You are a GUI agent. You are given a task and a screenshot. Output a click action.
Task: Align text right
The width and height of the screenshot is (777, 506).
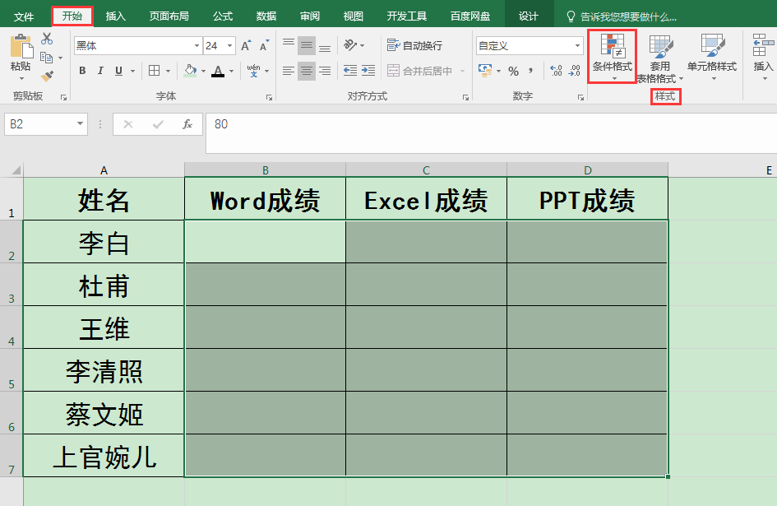click(x=325, y=71)
